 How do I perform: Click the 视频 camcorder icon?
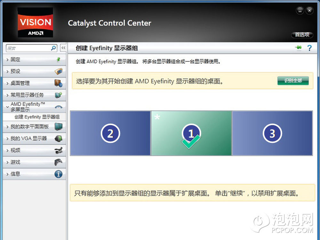tap(59, 150)
